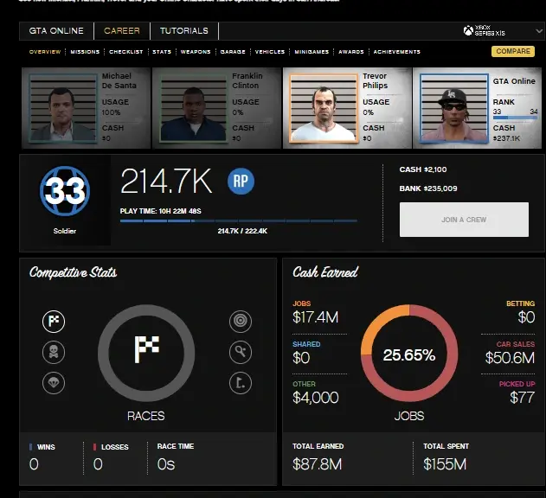Switch to the Tutorials tab

click(x=183, y=31)
